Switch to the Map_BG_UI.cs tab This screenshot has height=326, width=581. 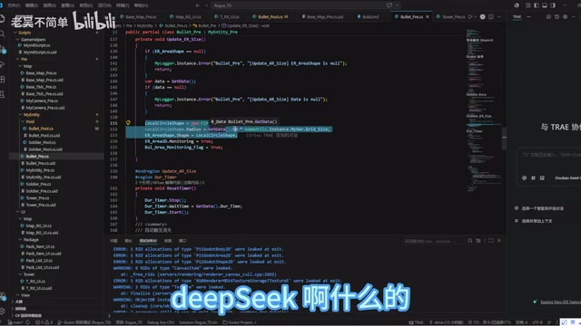185,16
